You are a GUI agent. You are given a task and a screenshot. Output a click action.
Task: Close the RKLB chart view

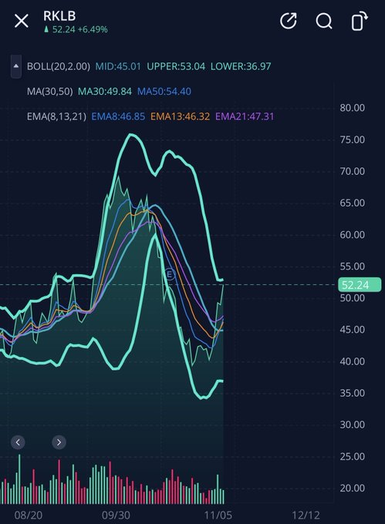(22, 21)
